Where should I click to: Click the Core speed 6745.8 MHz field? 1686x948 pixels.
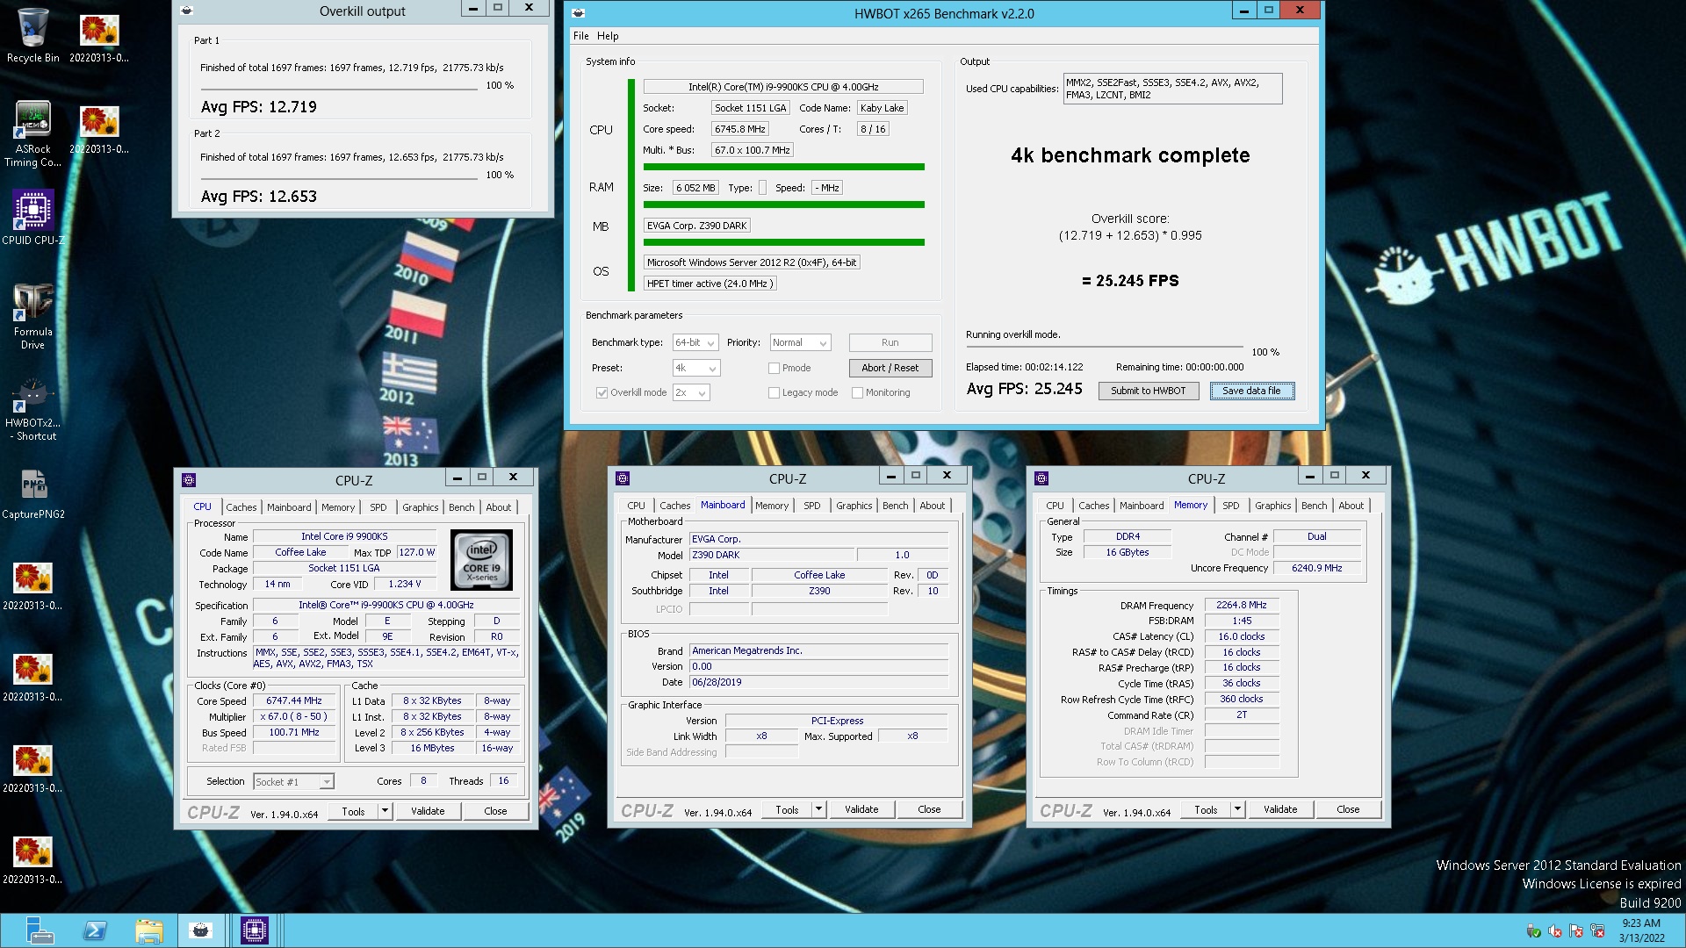point(740,129)
